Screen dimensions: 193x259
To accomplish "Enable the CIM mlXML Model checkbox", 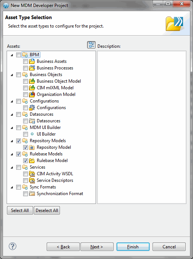I will pyautogui.click(x=25, y=88).
